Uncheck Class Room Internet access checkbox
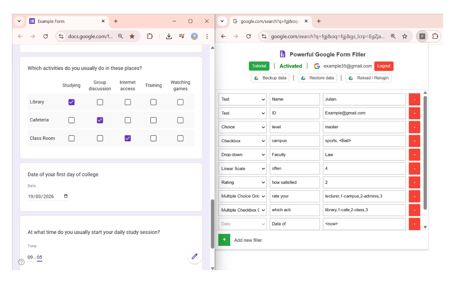455x284 pixels. click(x=128, y=138)
